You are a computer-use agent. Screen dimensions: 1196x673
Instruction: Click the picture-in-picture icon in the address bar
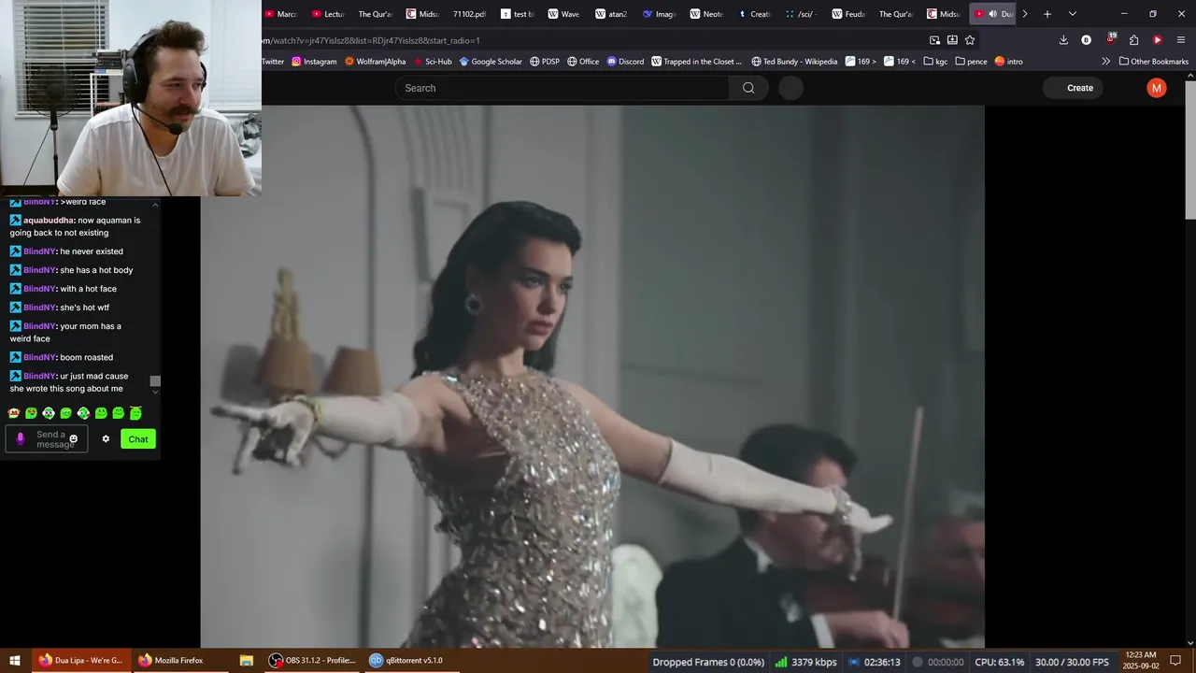tap(935, 40)
